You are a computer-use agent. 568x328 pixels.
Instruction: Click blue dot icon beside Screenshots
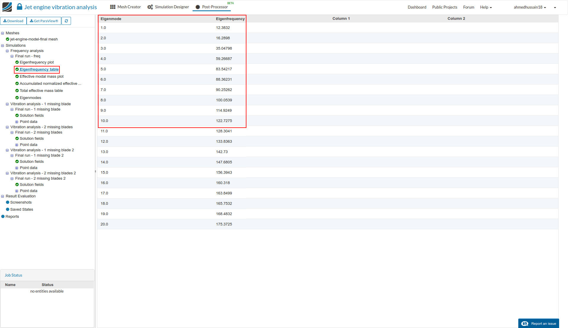8,202
